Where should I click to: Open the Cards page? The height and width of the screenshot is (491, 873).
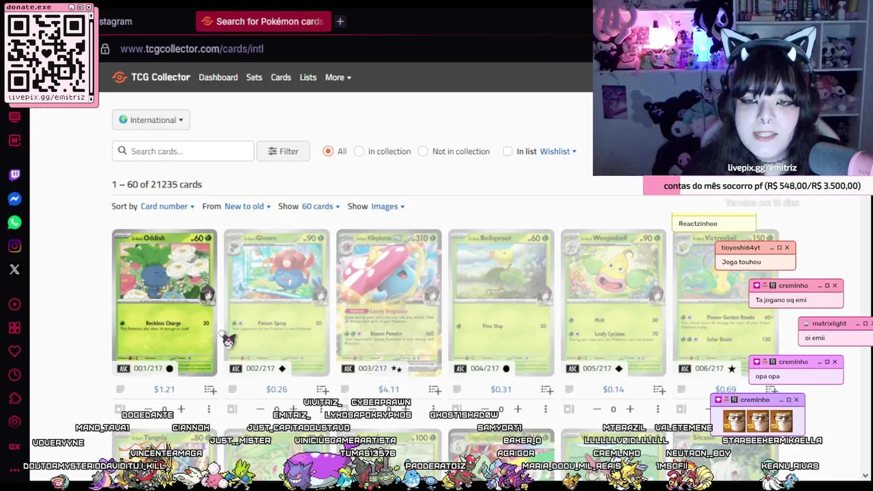[x=280, y=77]
